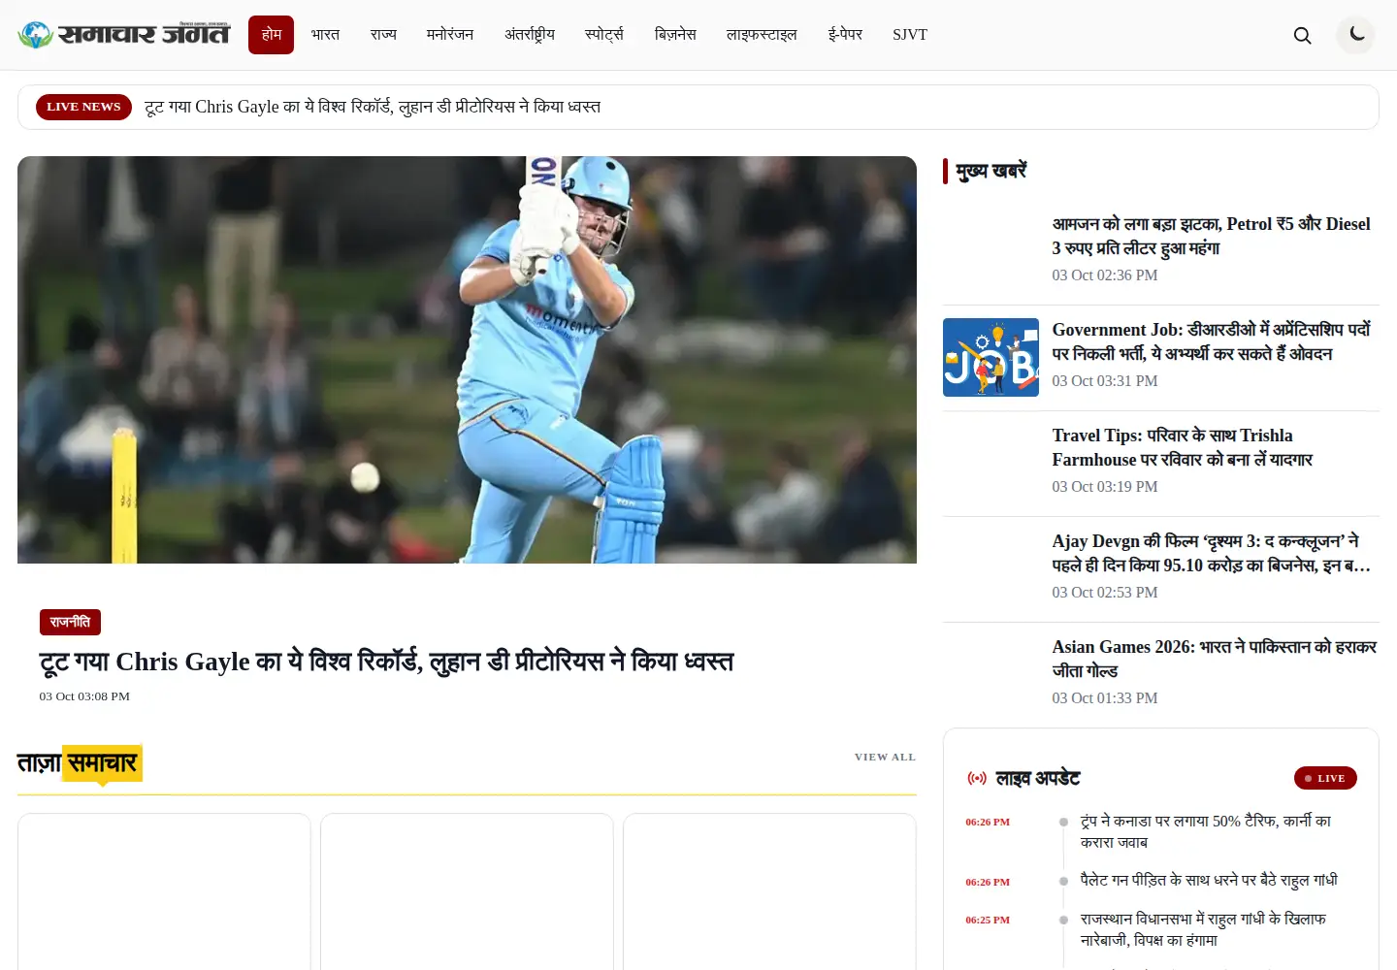This screenshot has width=1397, height=970.
Task: Click the 03 Oct 03:08 PM timestamp
Action: pos(84,696)
